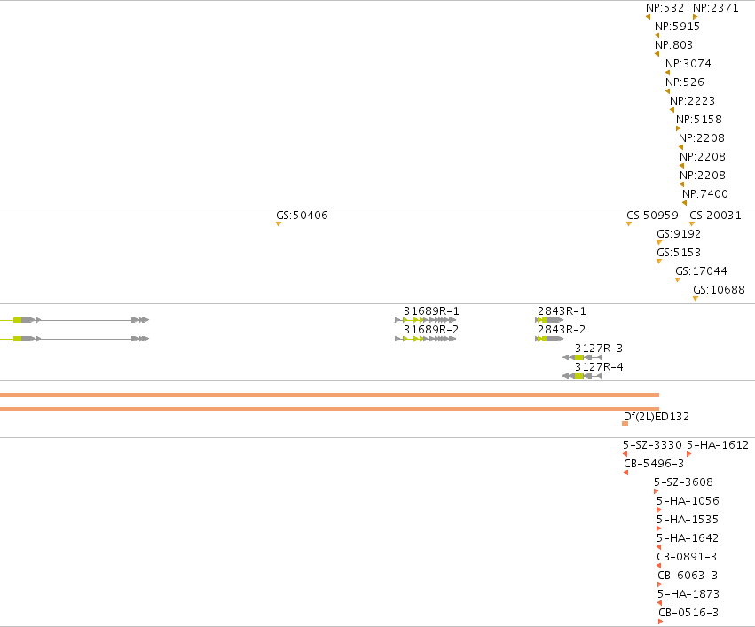Viewport: 755px width, 627px height.
Task: Select the 5-HA-1612 insertion label
Action: (718, 445)
